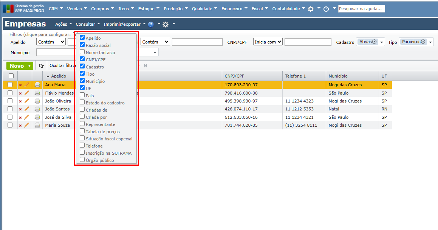This screenshot has height=230, width=438.
Task: Open the CNPJ/CPF 'Inicia com' dropdown
Action: 268,42
